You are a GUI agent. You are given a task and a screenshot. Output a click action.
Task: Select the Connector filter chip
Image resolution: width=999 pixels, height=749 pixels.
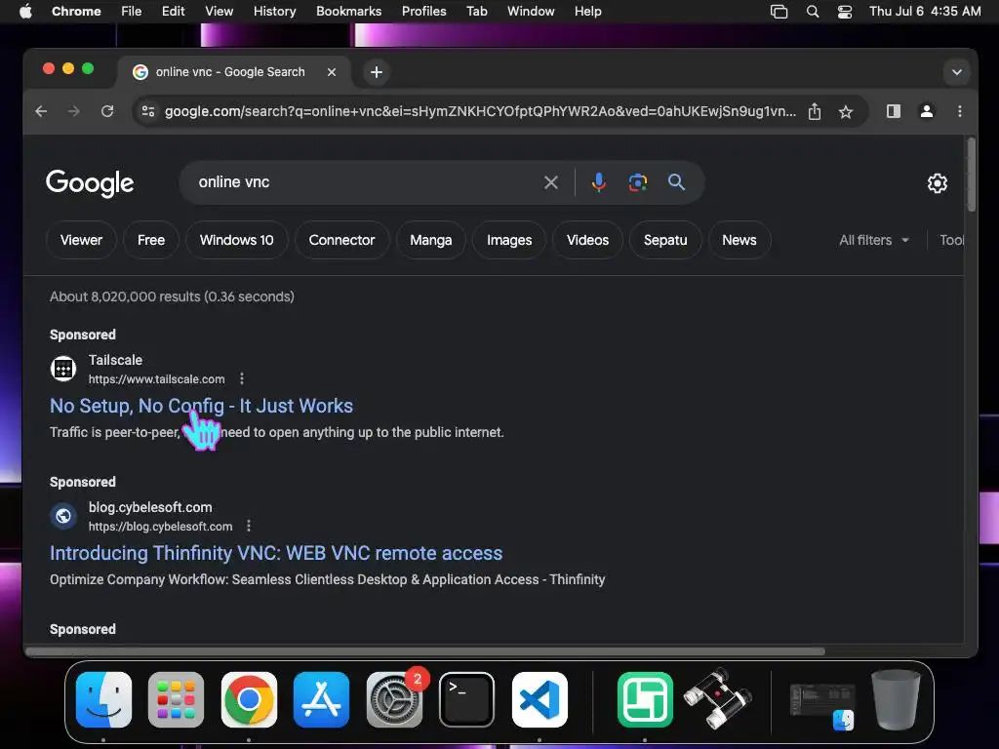[341, 240]
